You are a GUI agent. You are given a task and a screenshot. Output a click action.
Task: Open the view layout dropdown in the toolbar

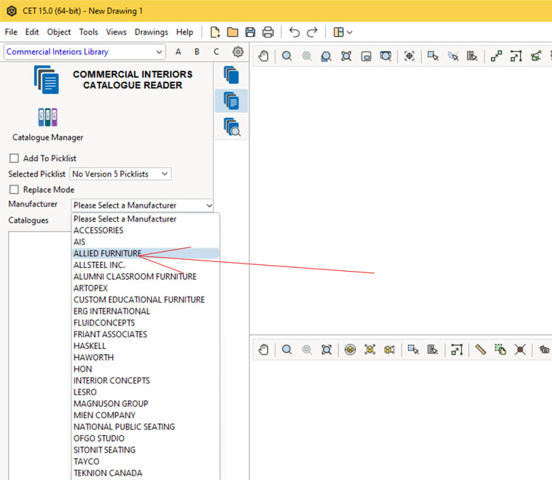342,32
